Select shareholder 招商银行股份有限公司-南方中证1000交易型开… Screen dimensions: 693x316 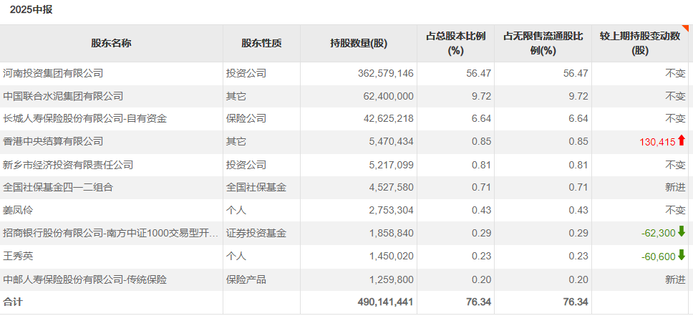tap(111, 234)
